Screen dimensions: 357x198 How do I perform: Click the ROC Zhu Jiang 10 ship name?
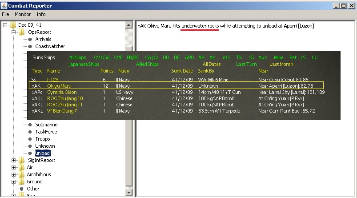65,98
